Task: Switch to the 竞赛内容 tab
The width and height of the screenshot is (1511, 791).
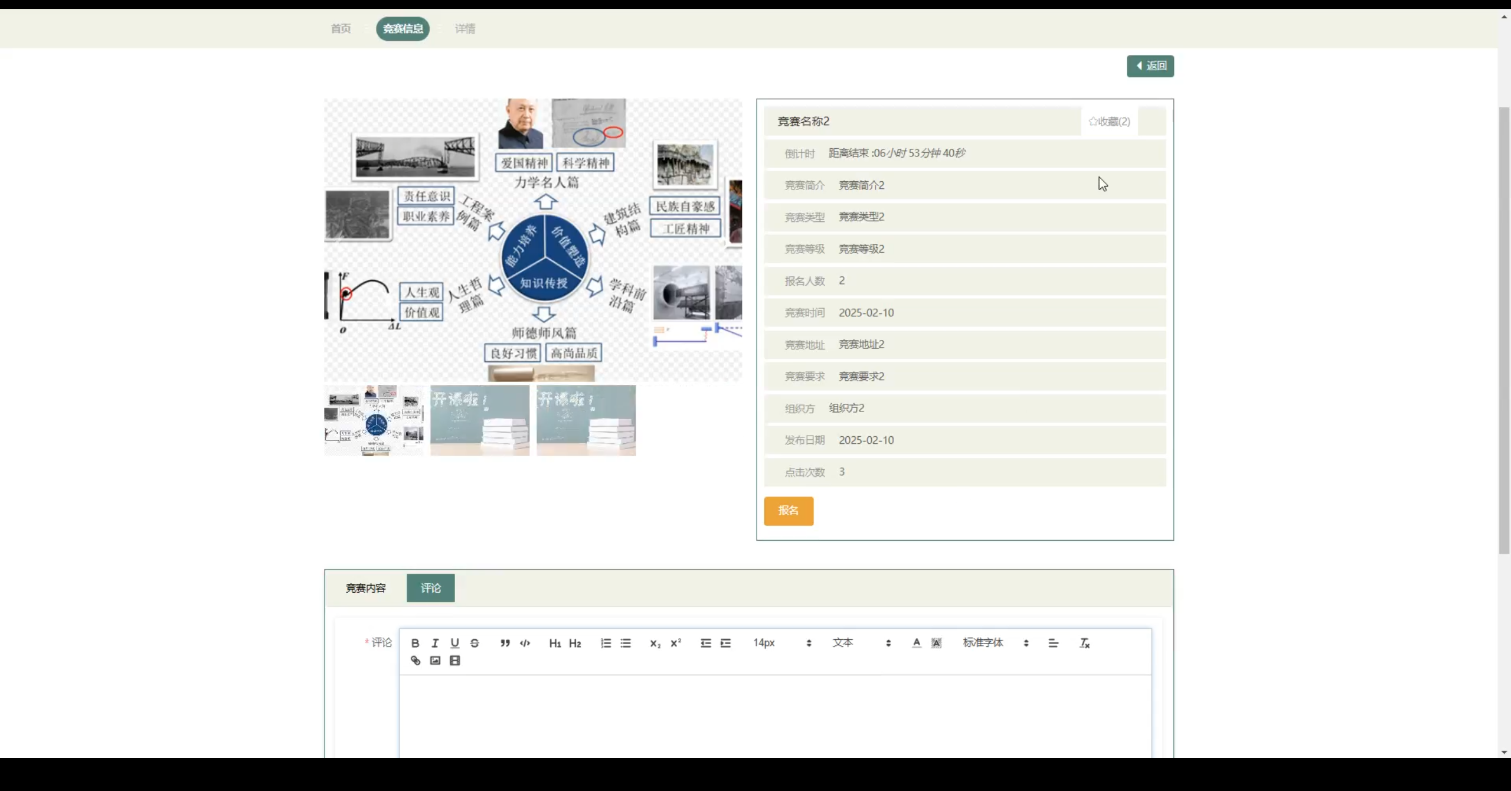Action: coord(365,588)
